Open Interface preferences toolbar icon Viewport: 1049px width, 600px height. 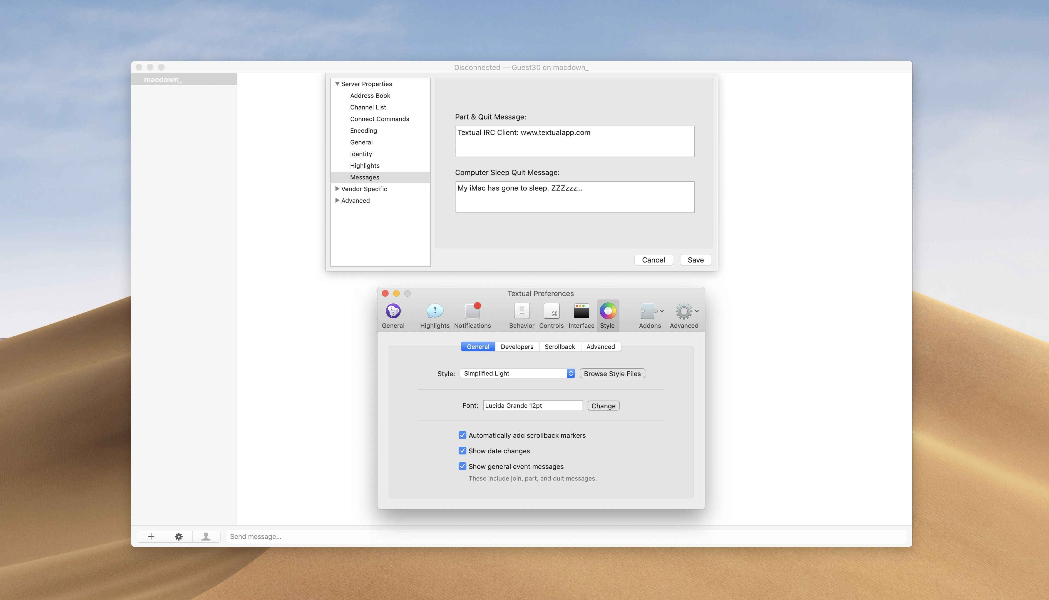tap(581, 316)
